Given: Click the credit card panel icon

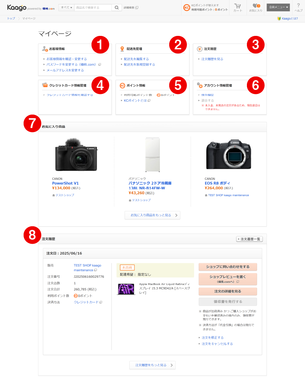Looking at the screenshot, I should pos(45,85).
